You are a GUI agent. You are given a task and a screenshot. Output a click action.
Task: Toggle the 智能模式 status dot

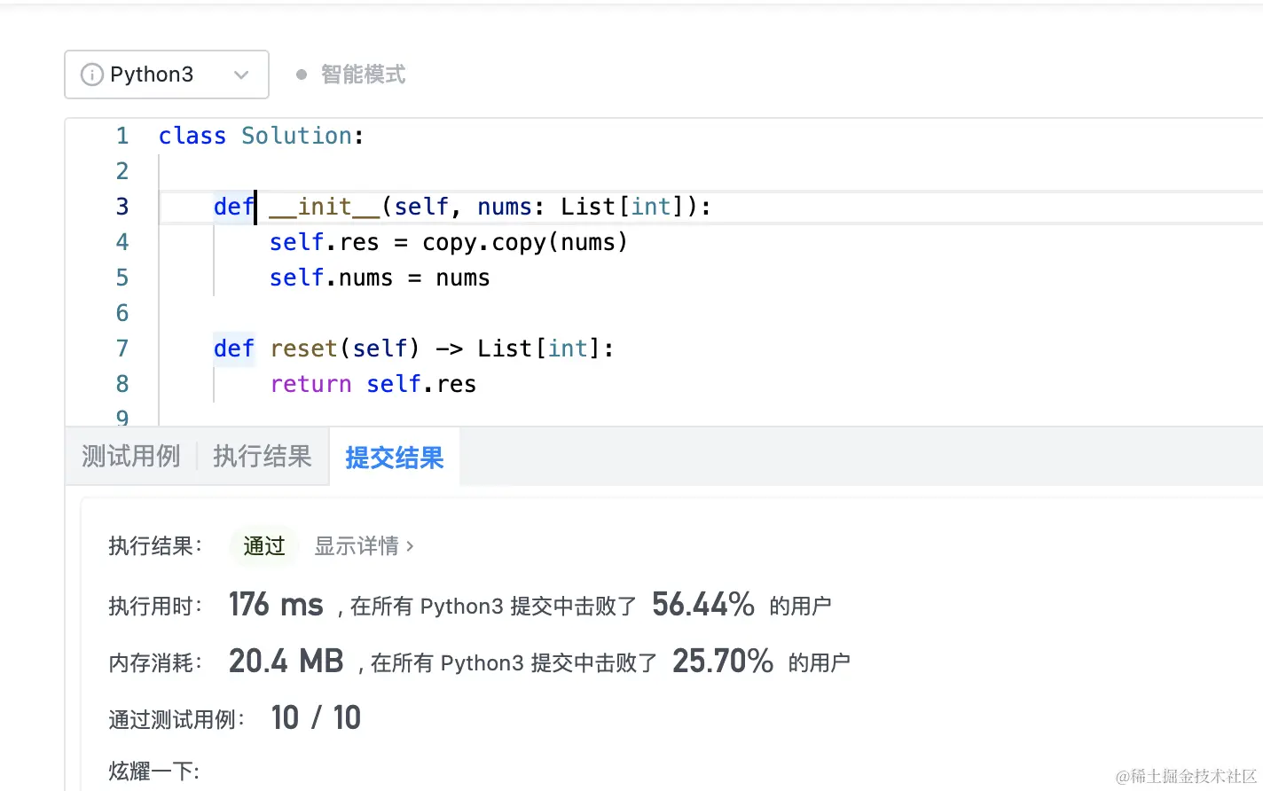[302, 75]
